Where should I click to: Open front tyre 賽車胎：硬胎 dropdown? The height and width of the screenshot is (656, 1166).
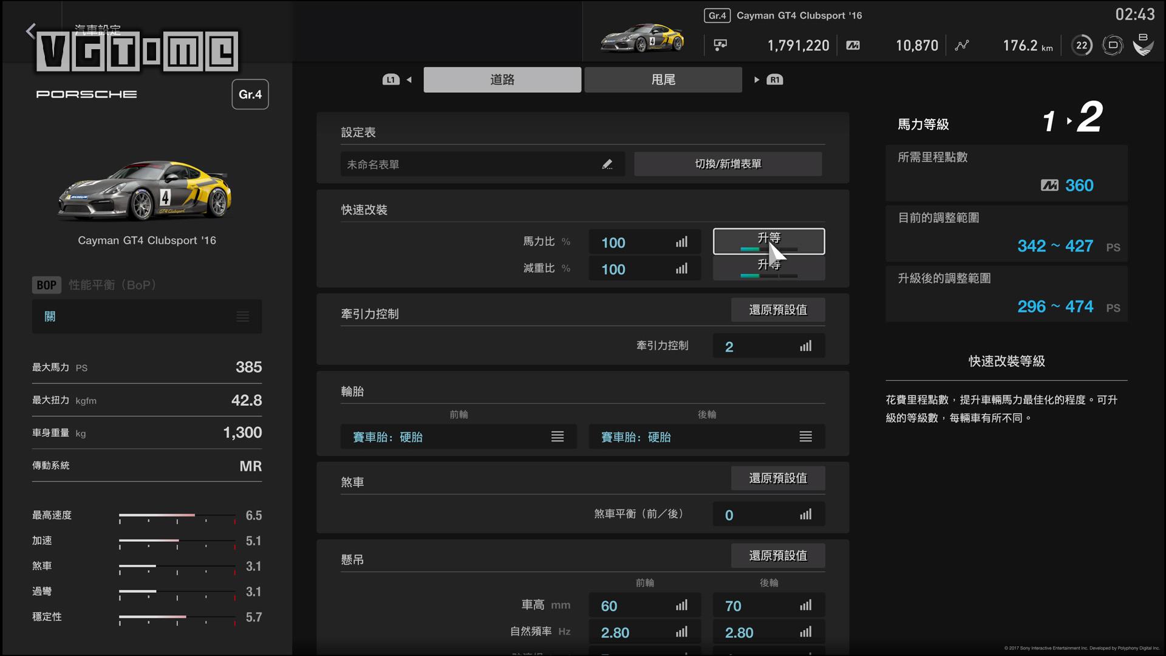click(x=459, y=437)
